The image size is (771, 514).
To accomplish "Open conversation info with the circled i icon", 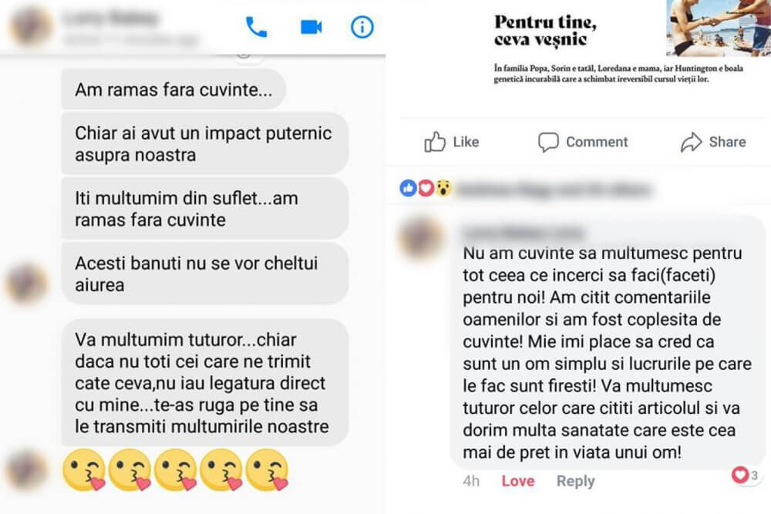I will point(362,27).
